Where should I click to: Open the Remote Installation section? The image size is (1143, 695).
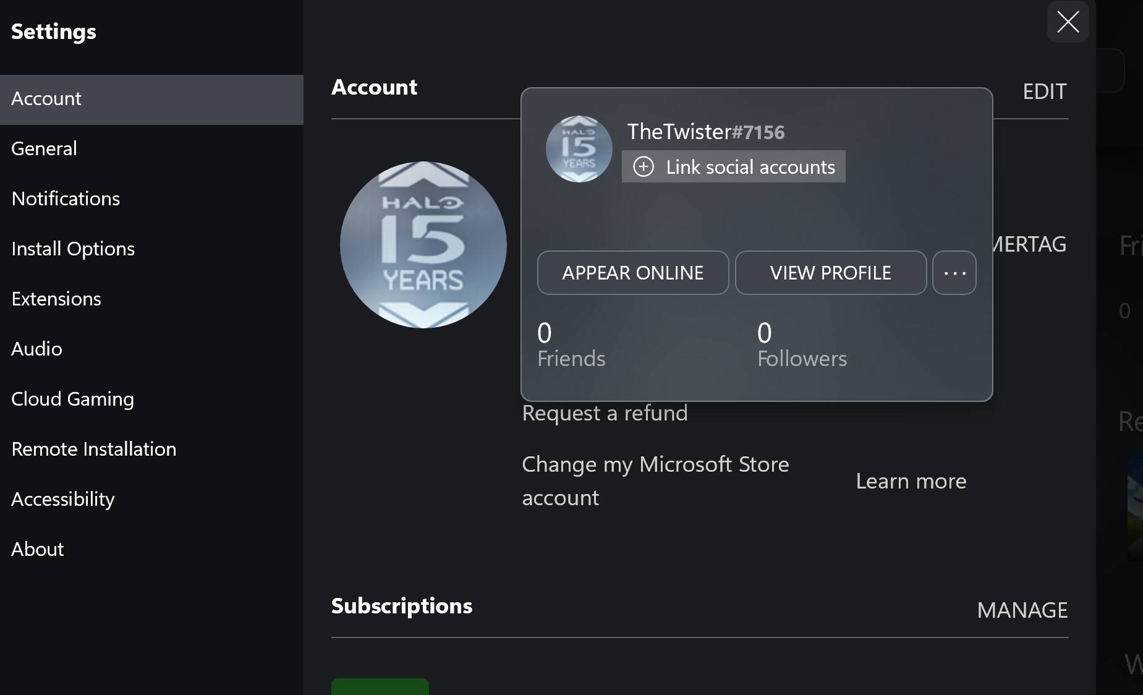point(94,450)
